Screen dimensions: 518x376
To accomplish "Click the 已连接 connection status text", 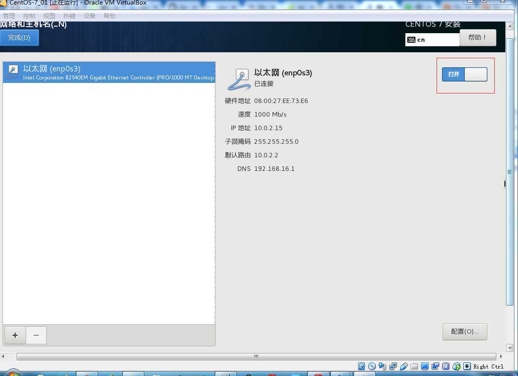I will tap(264, 84).
